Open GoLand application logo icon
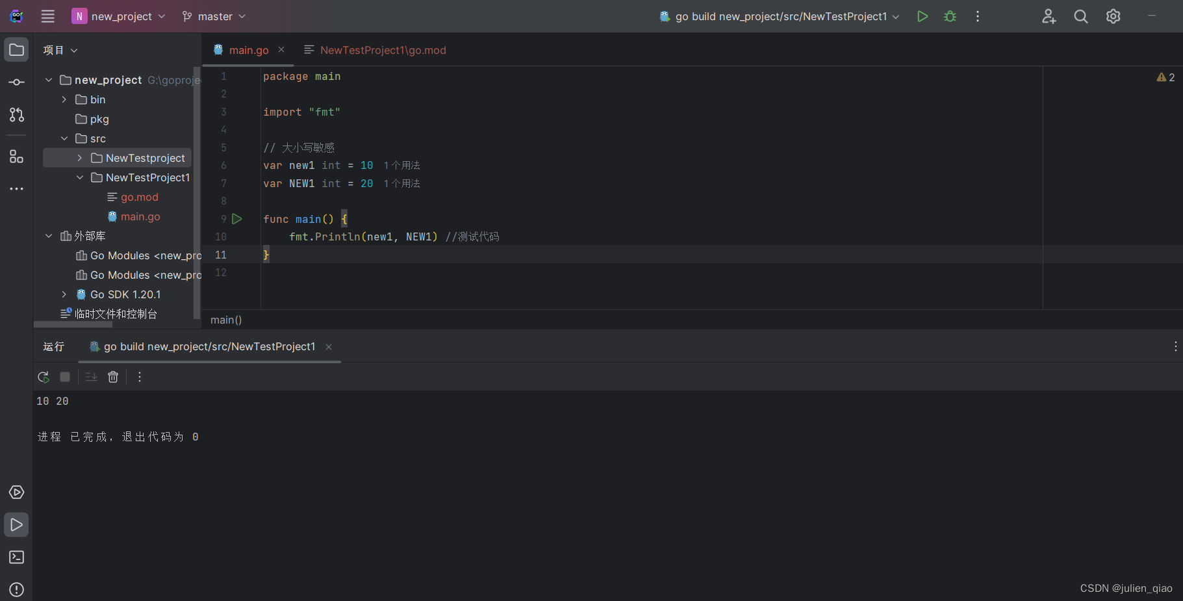 [17, 16]
